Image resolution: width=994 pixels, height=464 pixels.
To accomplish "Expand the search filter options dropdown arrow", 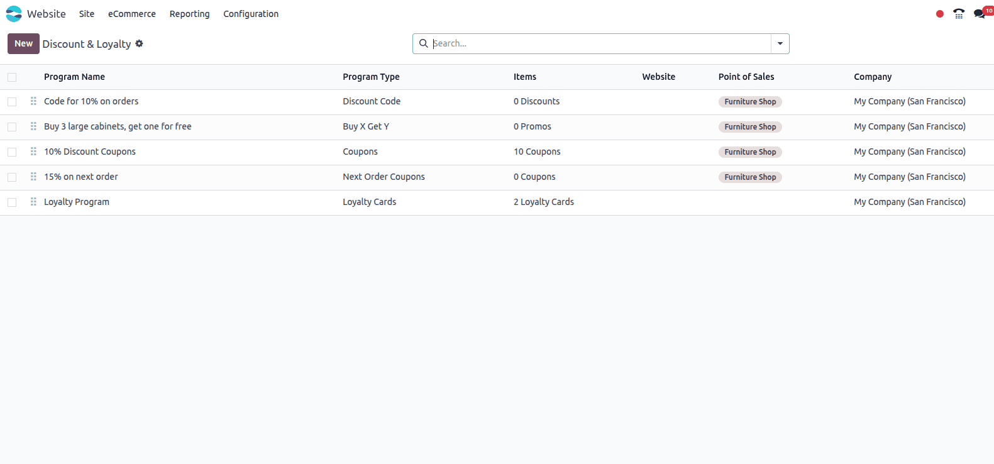I will pos(780,43).
